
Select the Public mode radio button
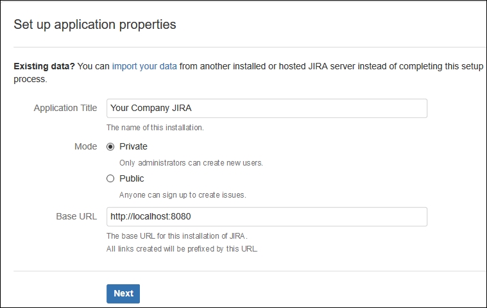click(x=110, y=178)
